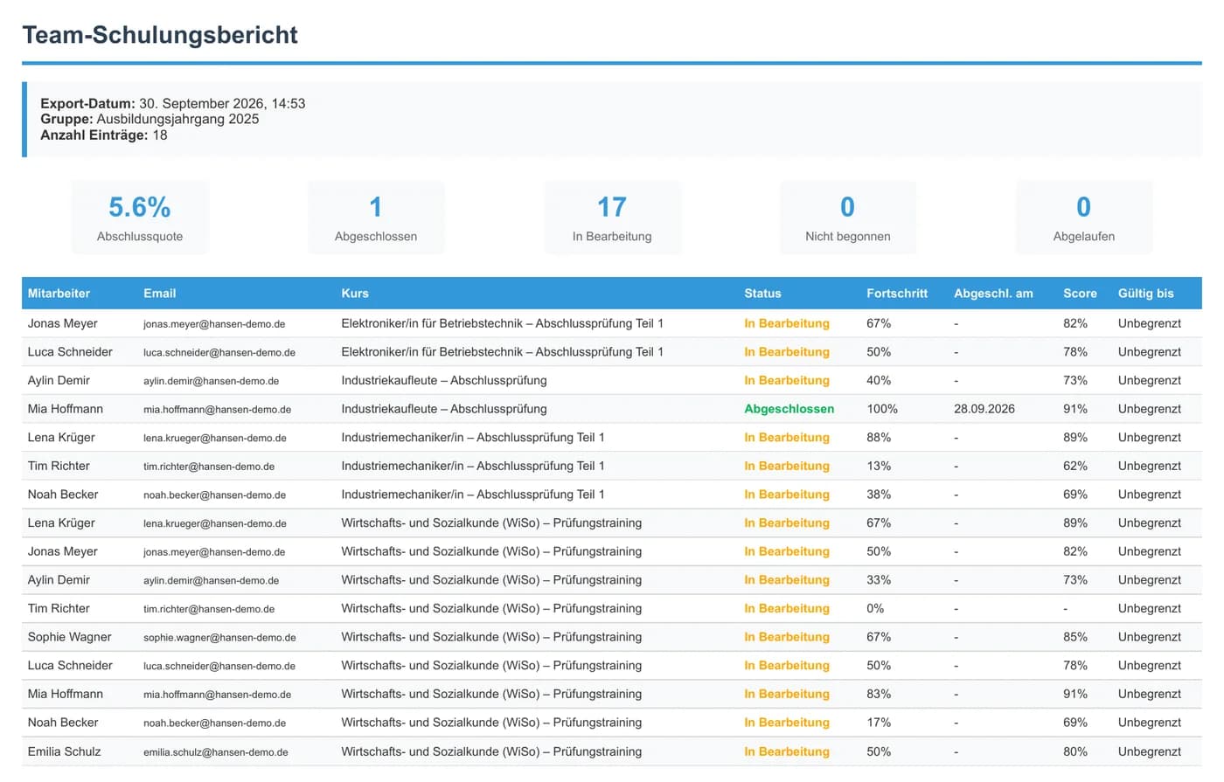Click the Kurs column header
The width and height of the screenshot is (1224, 782).
(x=355, y=294)
